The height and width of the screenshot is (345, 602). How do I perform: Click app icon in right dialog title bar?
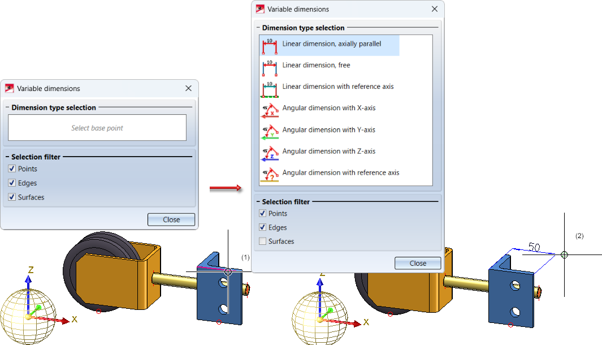coord(260,9)
